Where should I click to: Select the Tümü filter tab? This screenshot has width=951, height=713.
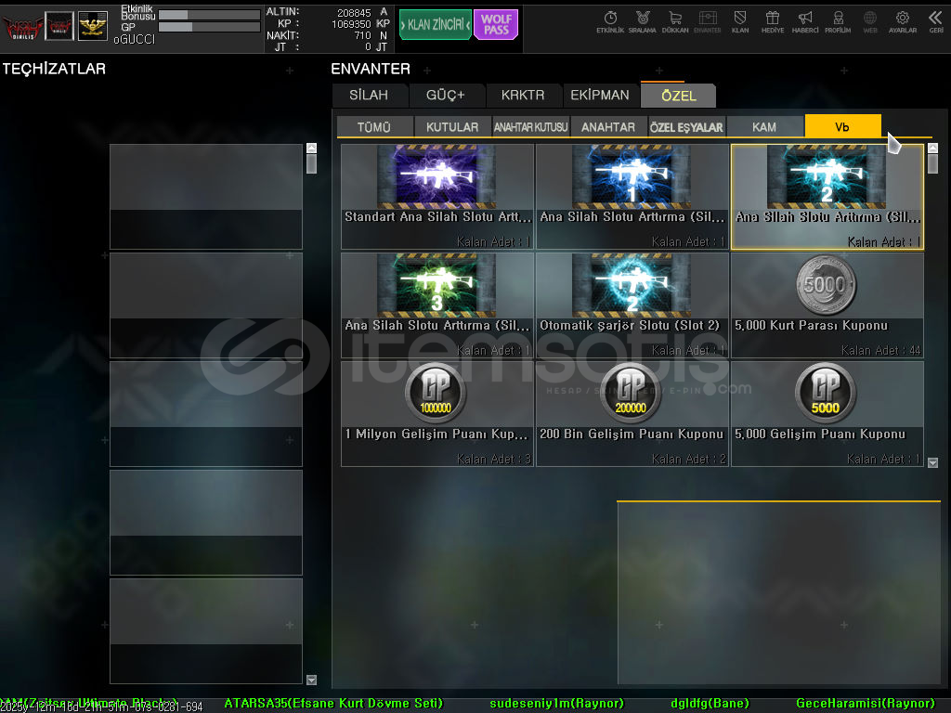coord(374,127)
